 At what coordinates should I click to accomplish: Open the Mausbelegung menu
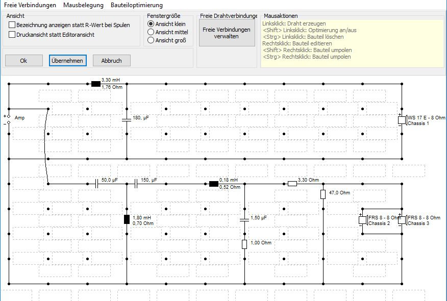(83, 5)
